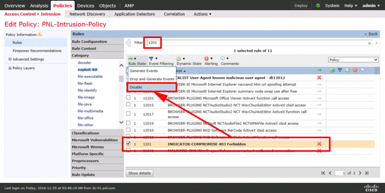
Task: Go to next page arrow icon
Action: (360, 173)
